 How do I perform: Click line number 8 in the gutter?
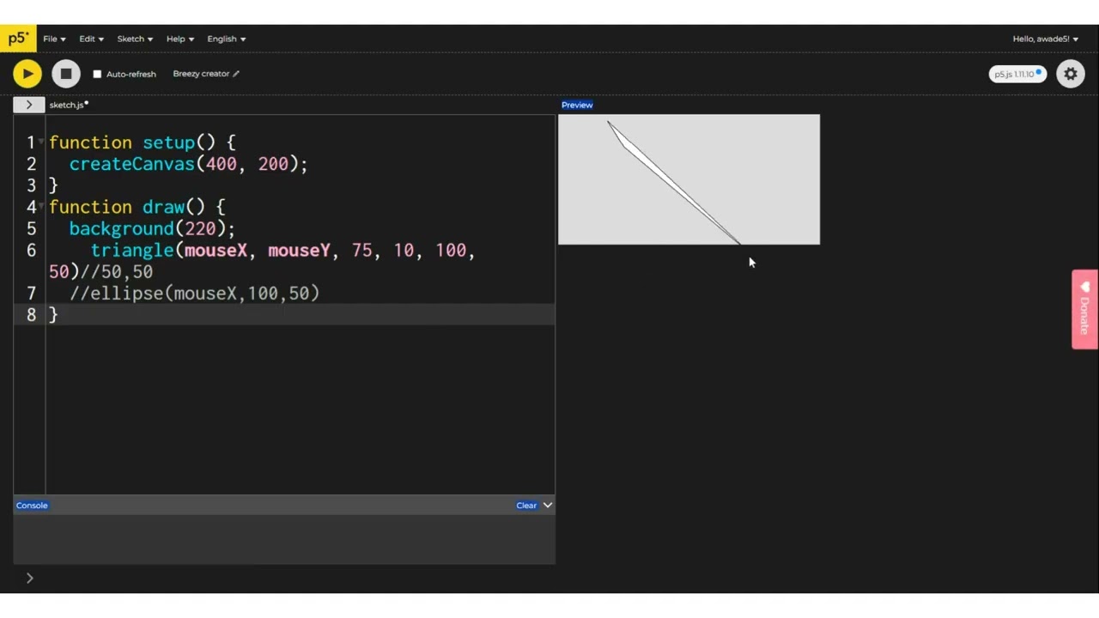(31, 314)
